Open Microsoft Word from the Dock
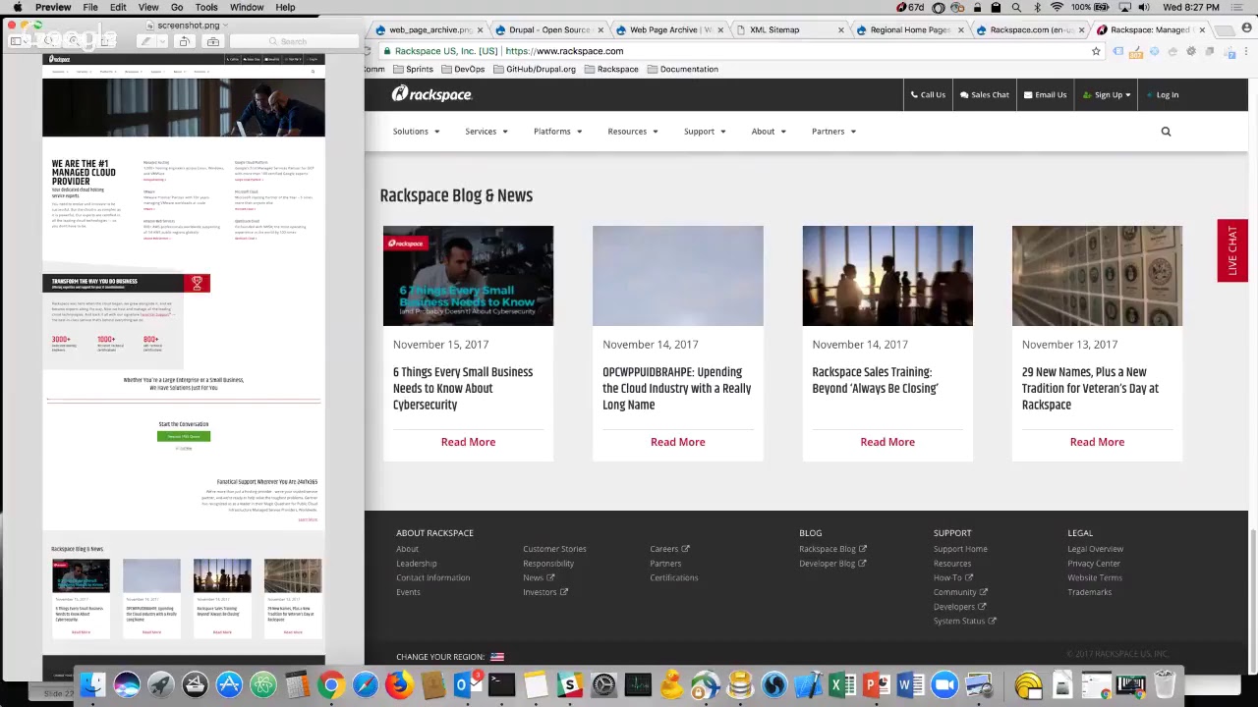This screenshot has height=707, width=1258. point(910,684)
